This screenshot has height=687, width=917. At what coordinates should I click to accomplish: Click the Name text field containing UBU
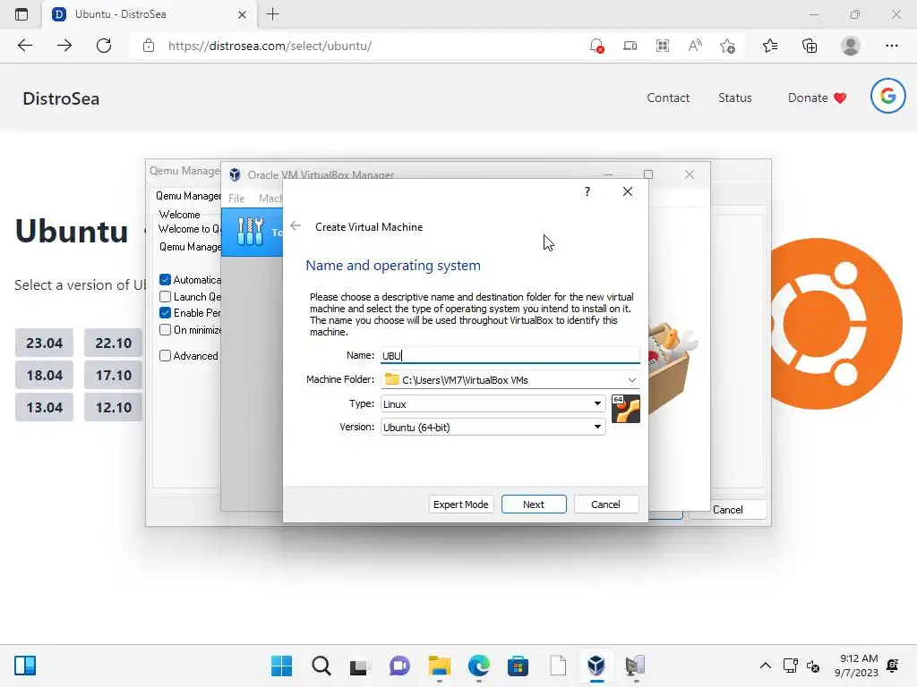510,355
